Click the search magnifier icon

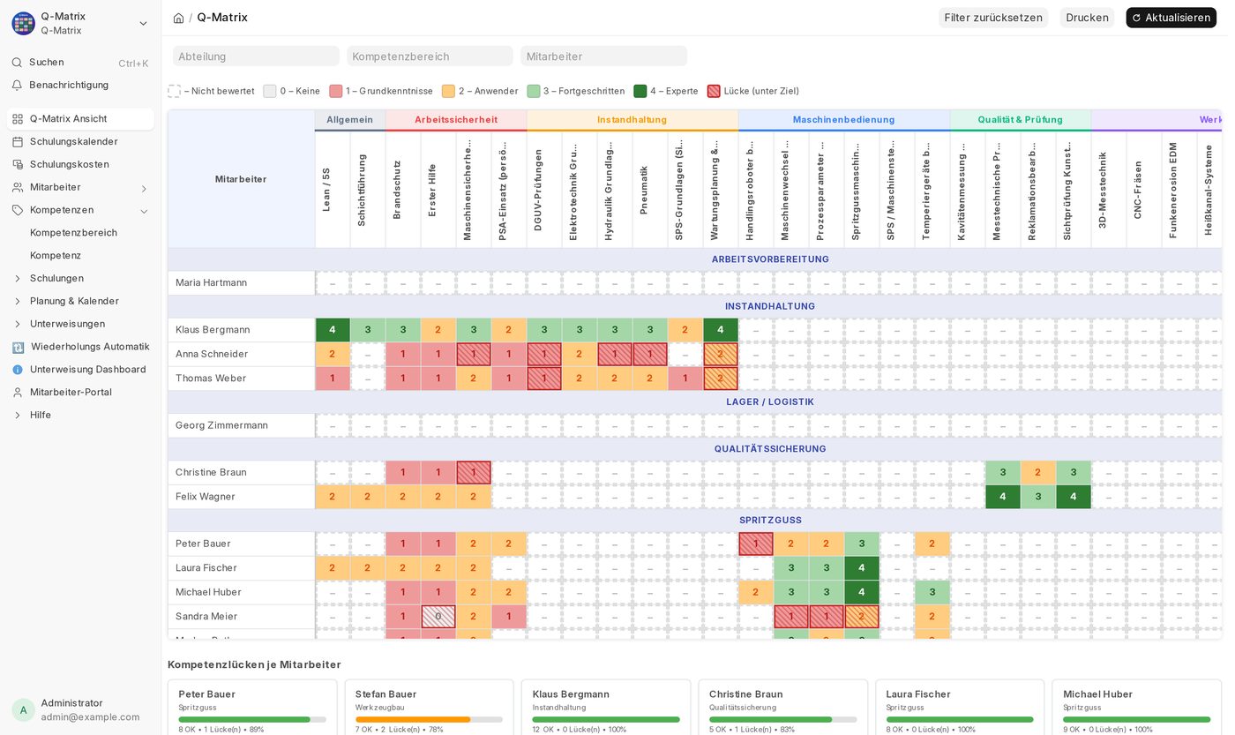(17, 63)
